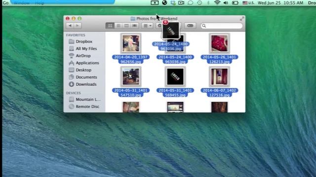Open the Window menu
Viewport: 316px width, 177px height.
click(22, 3)
